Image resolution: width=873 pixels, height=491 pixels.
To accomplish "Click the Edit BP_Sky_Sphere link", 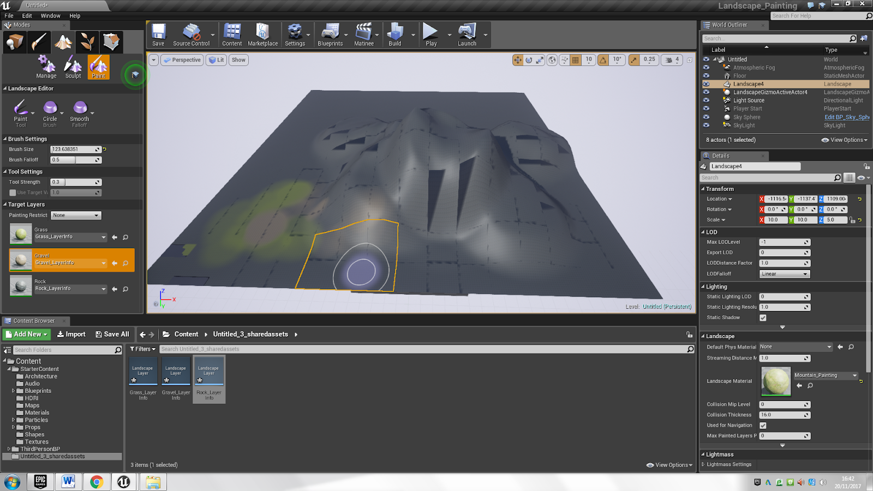I will (847, 117).
